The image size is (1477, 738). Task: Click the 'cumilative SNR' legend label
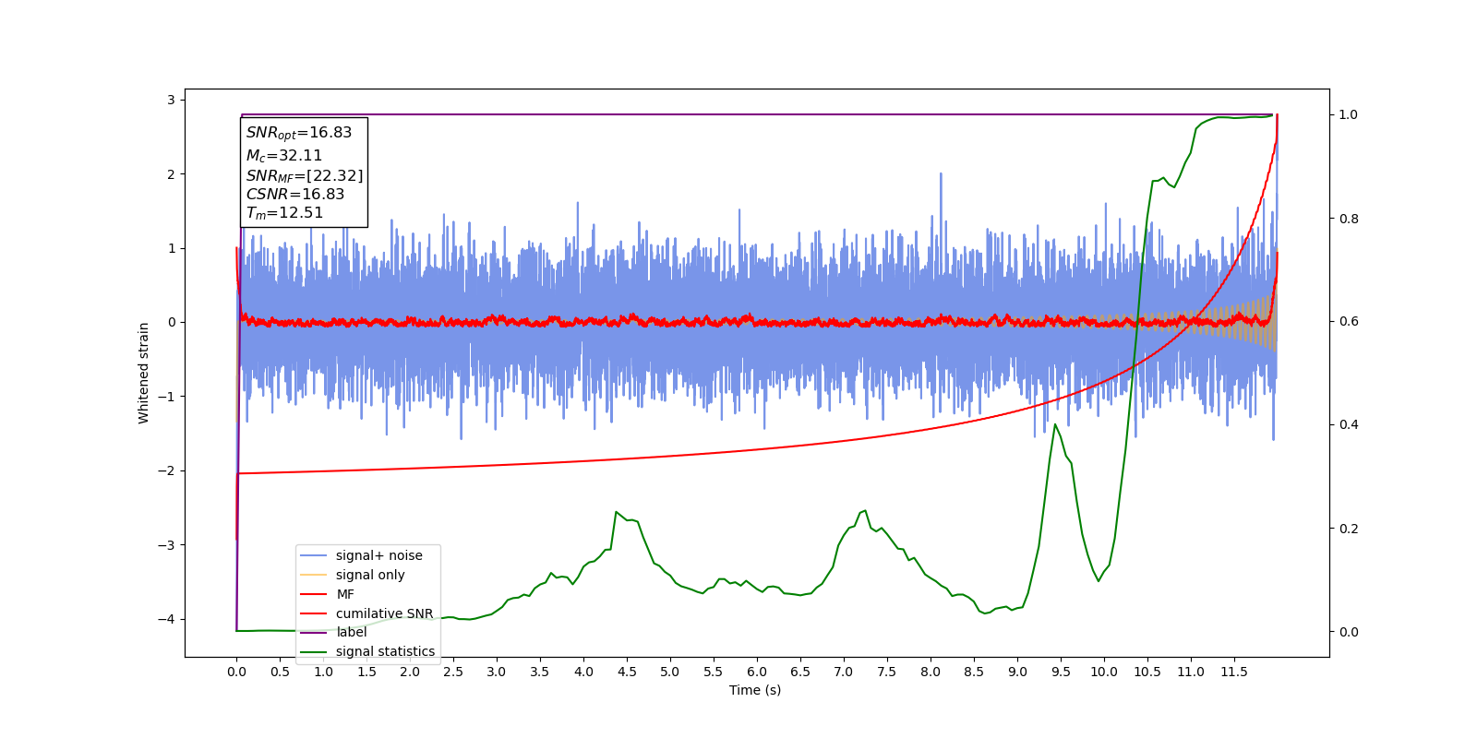pyautogui.click(x=384, y=613)
